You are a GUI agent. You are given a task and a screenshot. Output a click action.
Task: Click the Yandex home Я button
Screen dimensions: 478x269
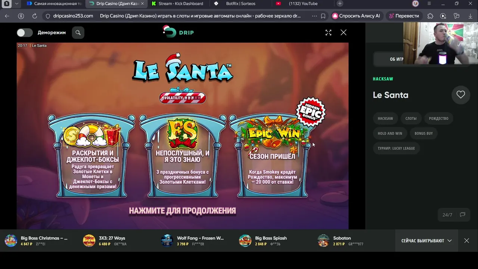[21, 16]
